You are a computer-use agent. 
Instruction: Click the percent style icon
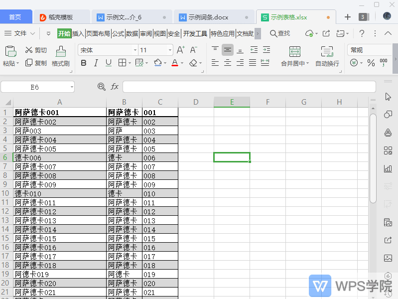tap(371, 63)
